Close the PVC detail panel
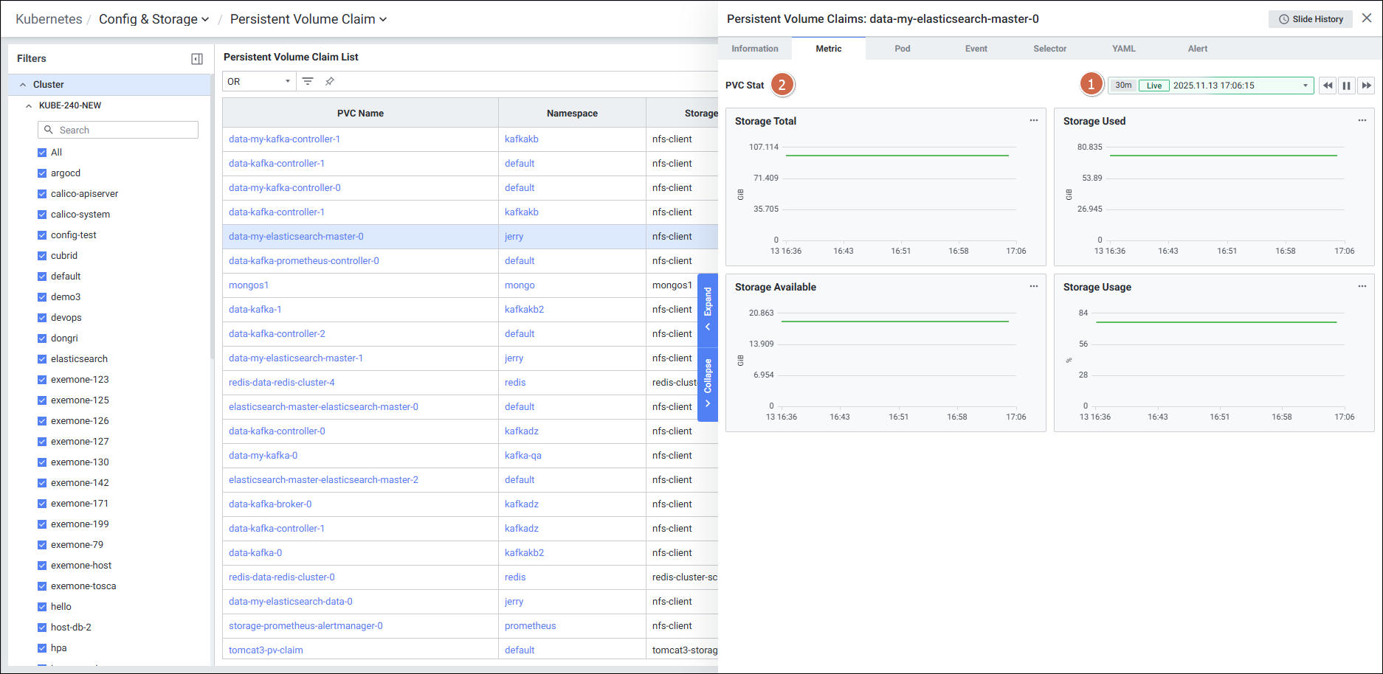This screenshot has height=674, width=1383. coord(1367,18)
